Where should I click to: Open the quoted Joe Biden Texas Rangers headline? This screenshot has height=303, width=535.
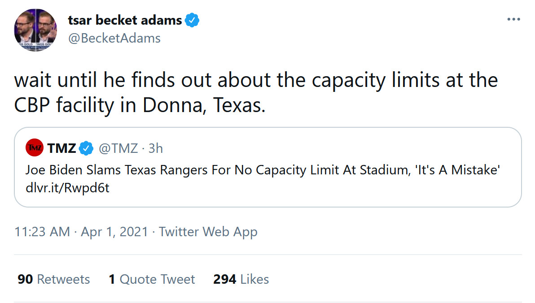pyautogui.click(x=263, y=170)
